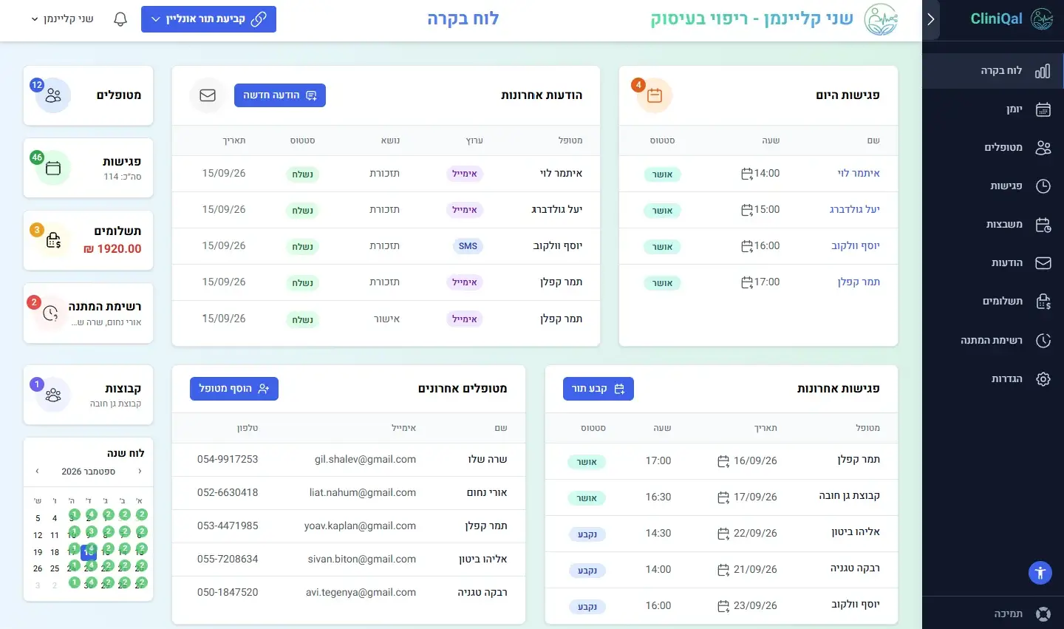Select מטופלים in the sidebar menu
The height and width of the screenshot is (629, 1064).
click(993, 148)
